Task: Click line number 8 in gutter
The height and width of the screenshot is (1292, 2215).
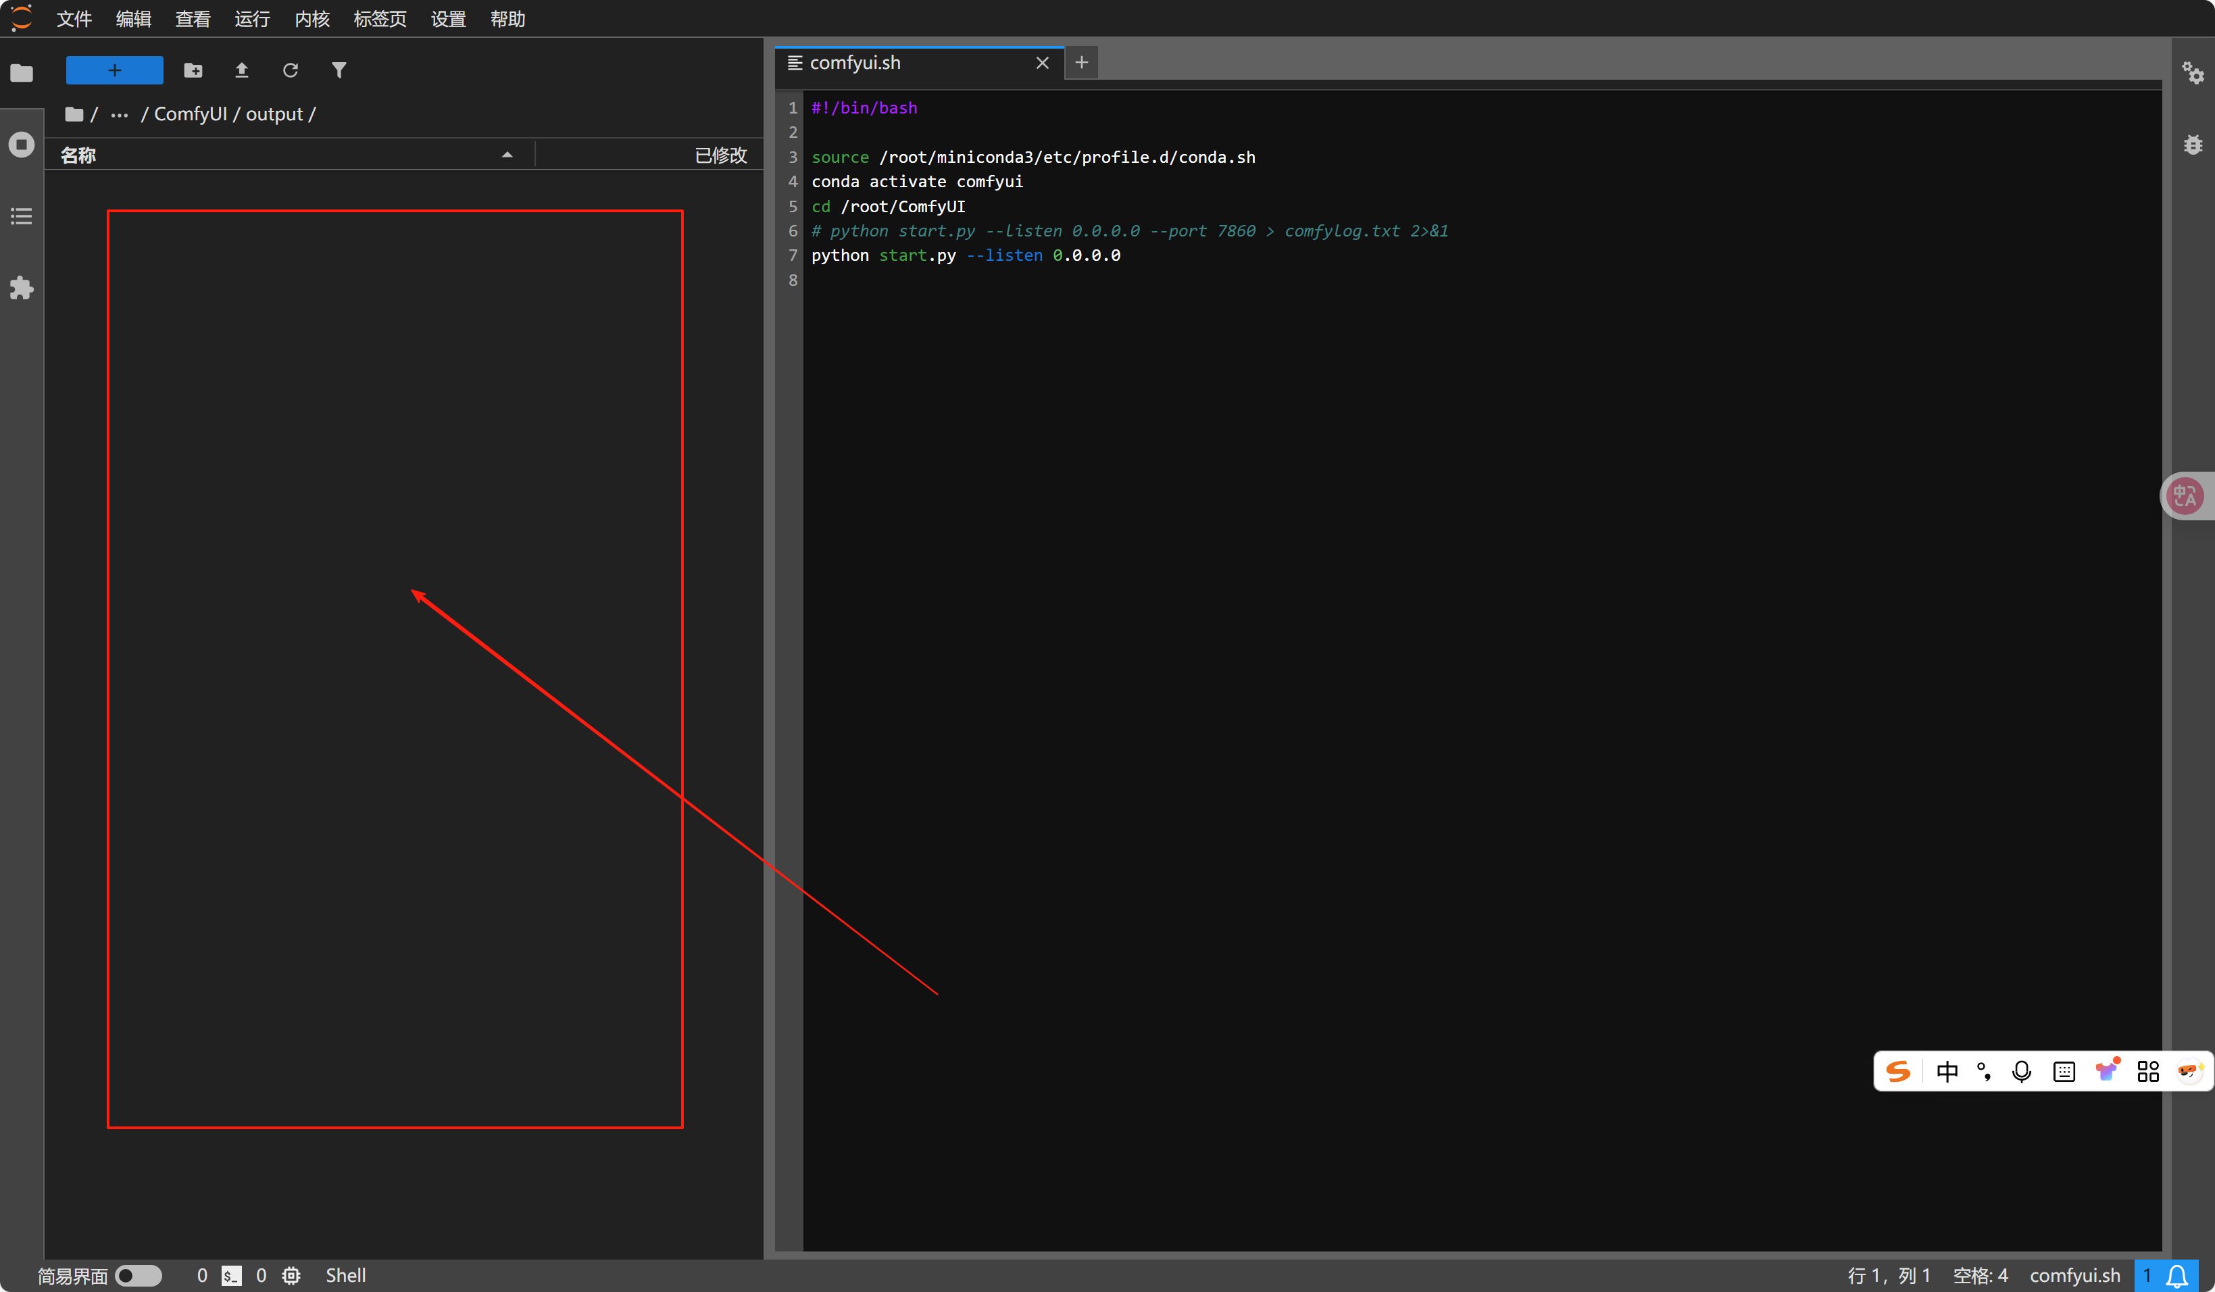Action: (793, 280)
